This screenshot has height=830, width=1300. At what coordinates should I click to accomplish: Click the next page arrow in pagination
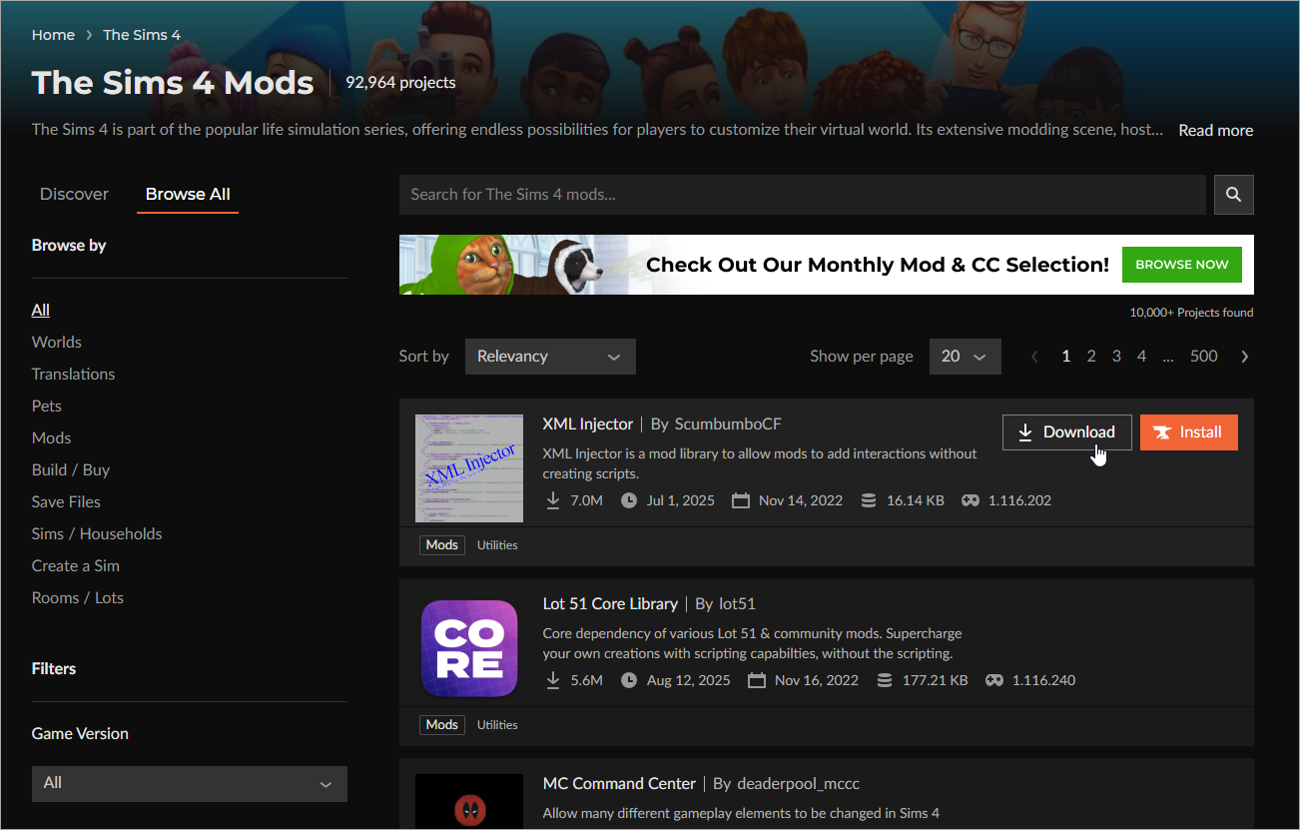tap(1244, 357)
